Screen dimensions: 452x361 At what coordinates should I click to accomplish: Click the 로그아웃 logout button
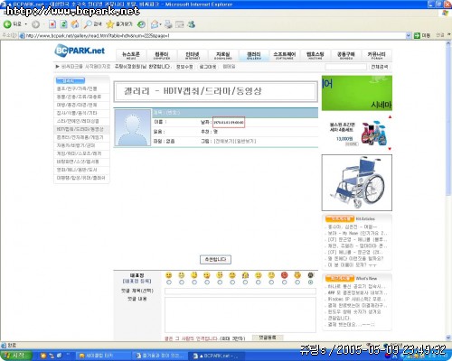(208, 67)
